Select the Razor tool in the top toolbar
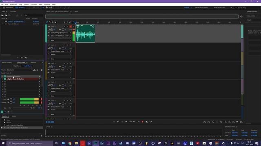This screenshot has width=261, height=146. tap(46, 8)
